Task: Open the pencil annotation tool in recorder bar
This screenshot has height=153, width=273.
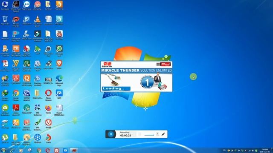Action: (163, 134)
